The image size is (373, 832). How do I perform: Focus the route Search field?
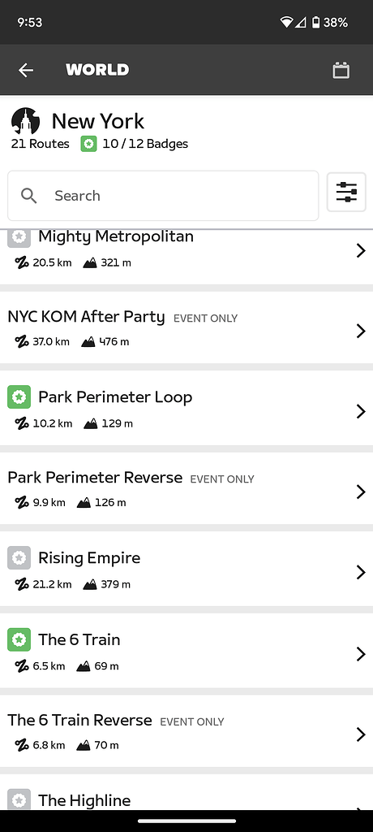point(163,196)
